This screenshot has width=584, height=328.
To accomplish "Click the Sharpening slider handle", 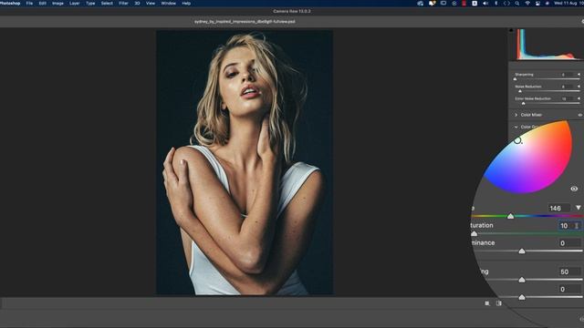I will pyautogui.click(x=515, y=79).
